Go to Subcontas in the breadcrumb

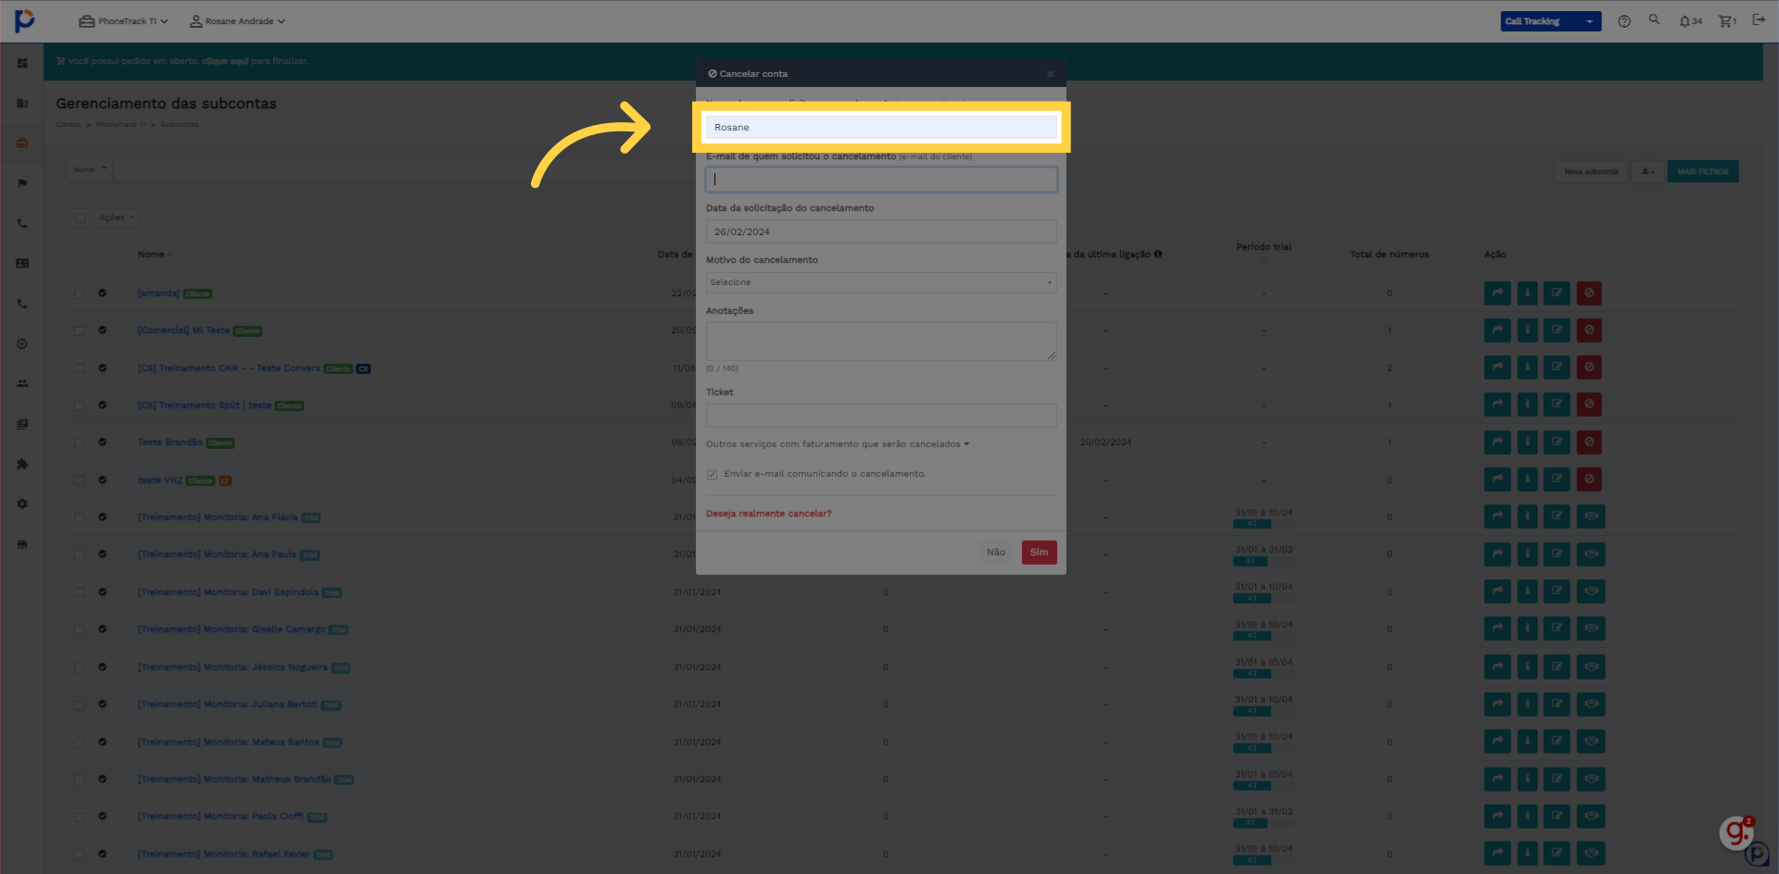click(179, 125)
